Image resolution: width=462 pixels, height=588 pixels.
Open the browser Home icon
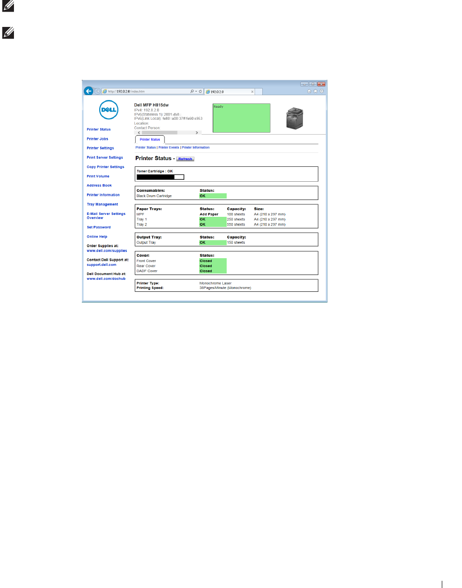309,90
